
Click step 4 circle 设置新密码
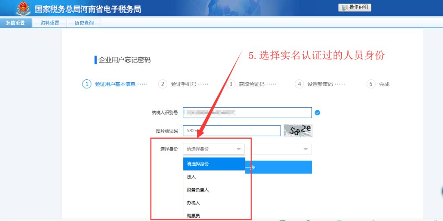299,84
